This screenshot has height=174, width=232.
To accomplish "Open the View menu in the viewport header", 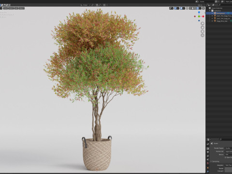I will click(5, 8).
